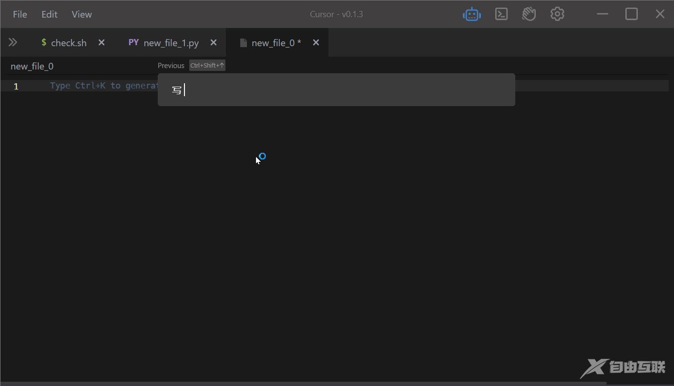Close the new_file_1.py tab

point(214,42)
